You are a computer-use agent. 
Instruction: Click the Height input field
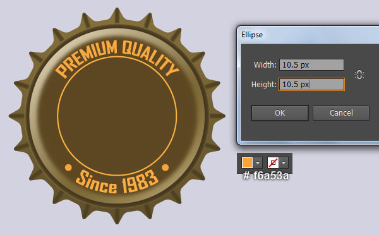point(311,85)
